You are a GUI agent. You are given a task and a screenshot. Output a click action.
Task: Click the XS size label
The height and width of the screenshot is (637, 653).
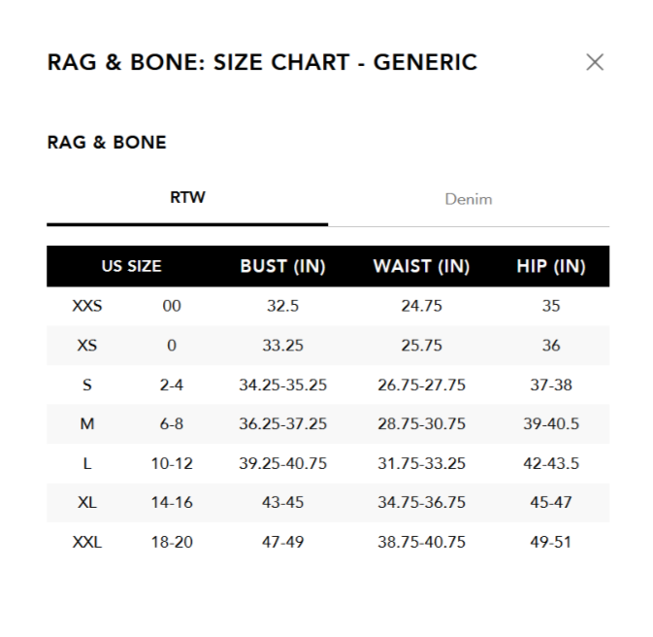pyautogui.click(x=87, y=346)
